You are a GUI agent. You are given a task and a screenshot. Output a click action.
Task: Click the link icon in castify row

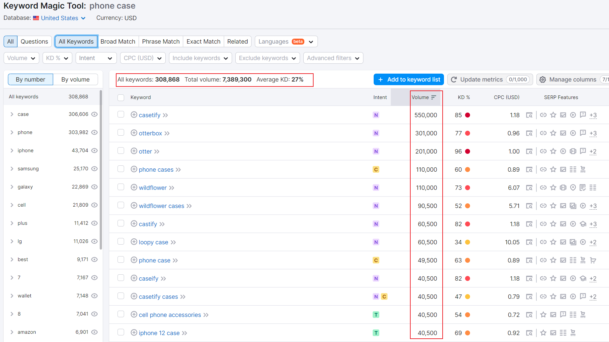(543, 224)
